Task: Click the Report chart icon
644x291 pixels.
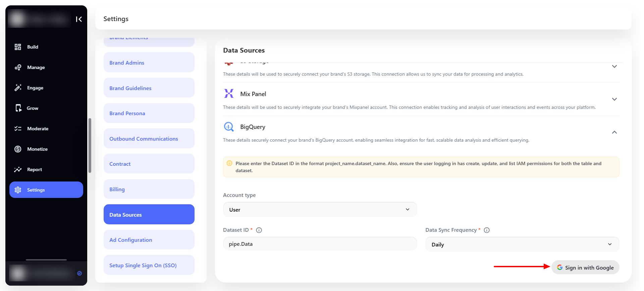Action: click(x=18, y=169)
